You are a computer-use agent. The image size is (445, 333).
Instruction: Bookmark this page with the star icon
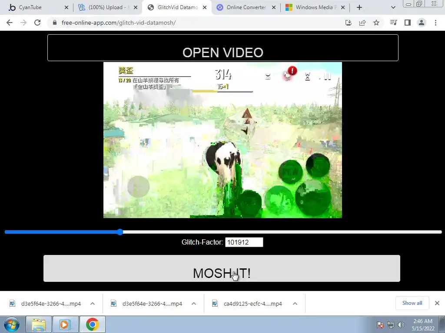[376, 23]
